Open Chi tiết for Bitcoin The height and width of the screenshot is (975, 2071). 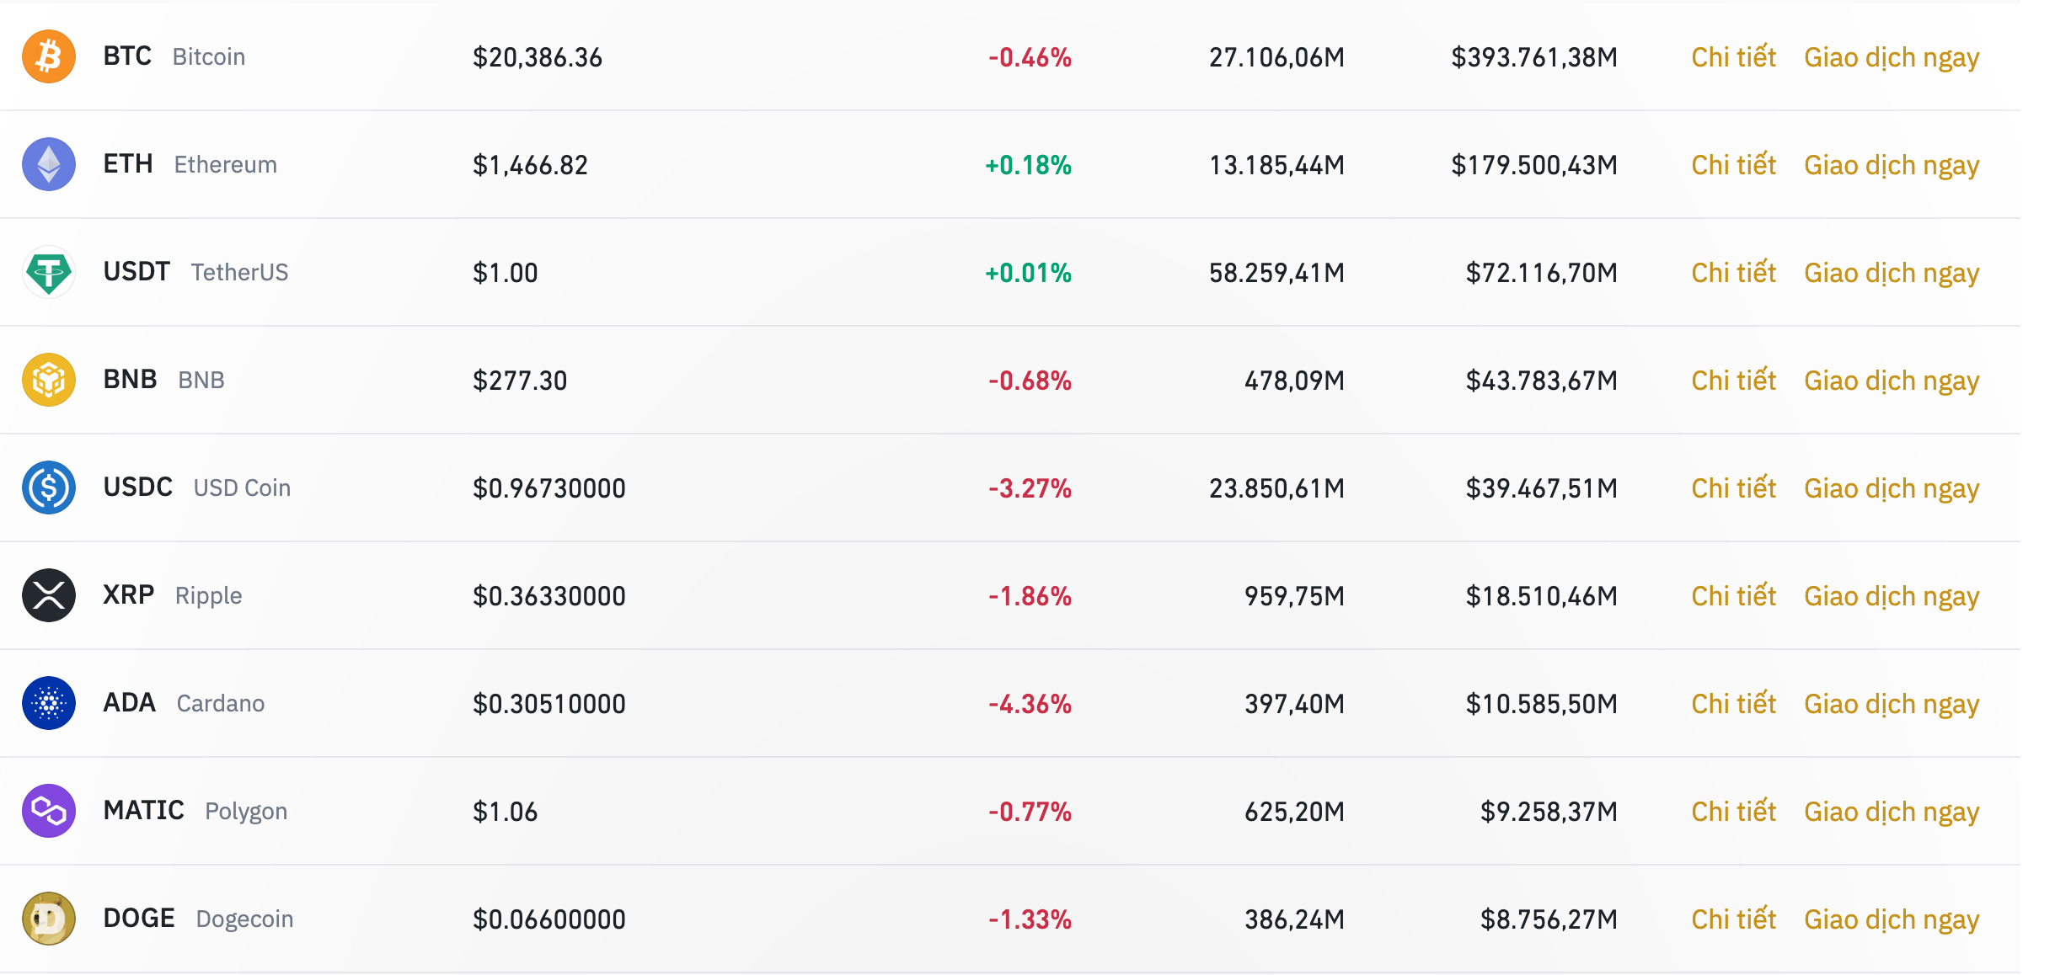click(1733, 56)
